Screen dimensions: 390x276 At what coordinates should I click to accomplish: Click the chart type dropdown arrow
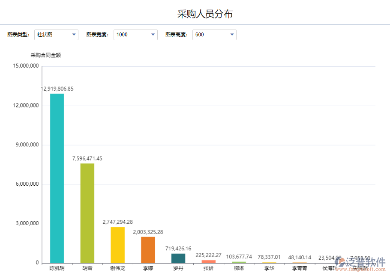pos(73,35)
